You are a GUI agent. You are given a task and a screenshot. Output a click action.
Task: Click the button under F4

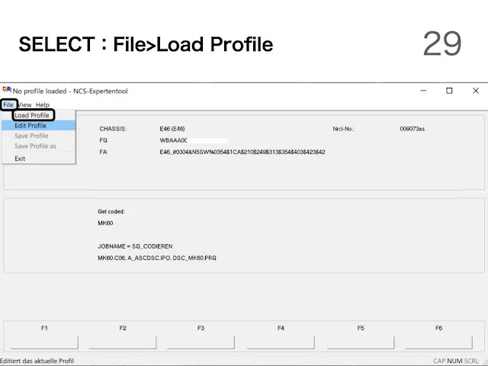tap(281, 342)
